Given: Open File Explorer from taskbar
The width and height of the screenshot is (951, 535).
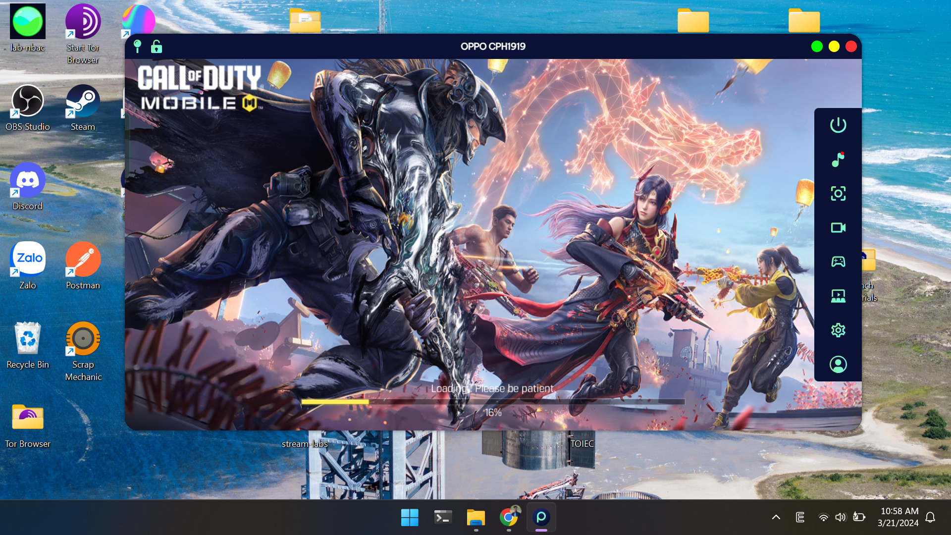Looking at the screenshot, I should point(476,518).
